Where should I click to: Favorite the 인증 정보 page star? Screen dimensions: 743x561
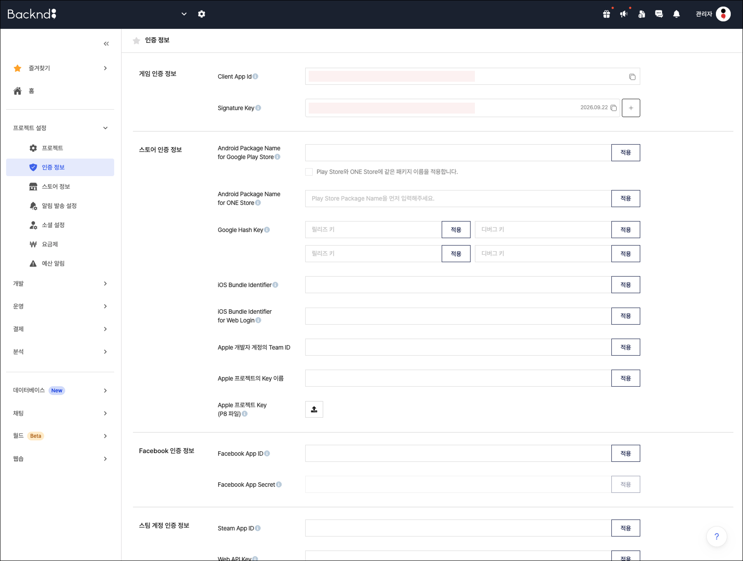pos(136,41)
